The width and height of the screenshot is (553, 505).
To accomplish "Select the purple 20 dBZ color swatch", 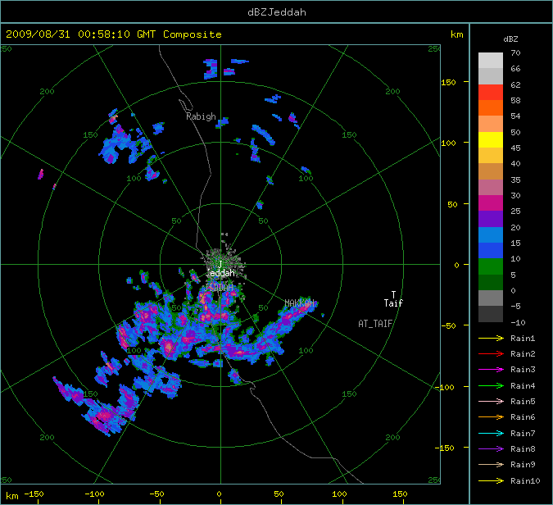I will coord(491,219).
